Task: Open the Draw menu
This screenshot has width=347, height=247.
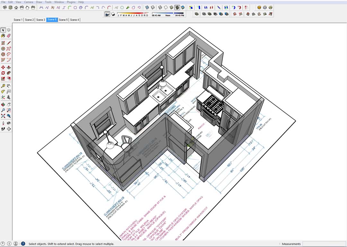Action: point(39,2)
